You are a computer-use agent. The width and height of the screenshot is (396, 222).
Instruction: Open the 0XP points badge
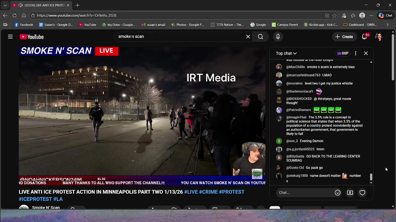pos(343,53)
